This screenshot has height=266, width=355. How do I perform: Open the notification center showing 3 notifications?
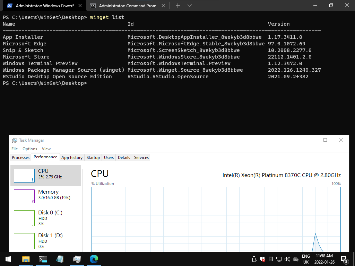point(344,259)
